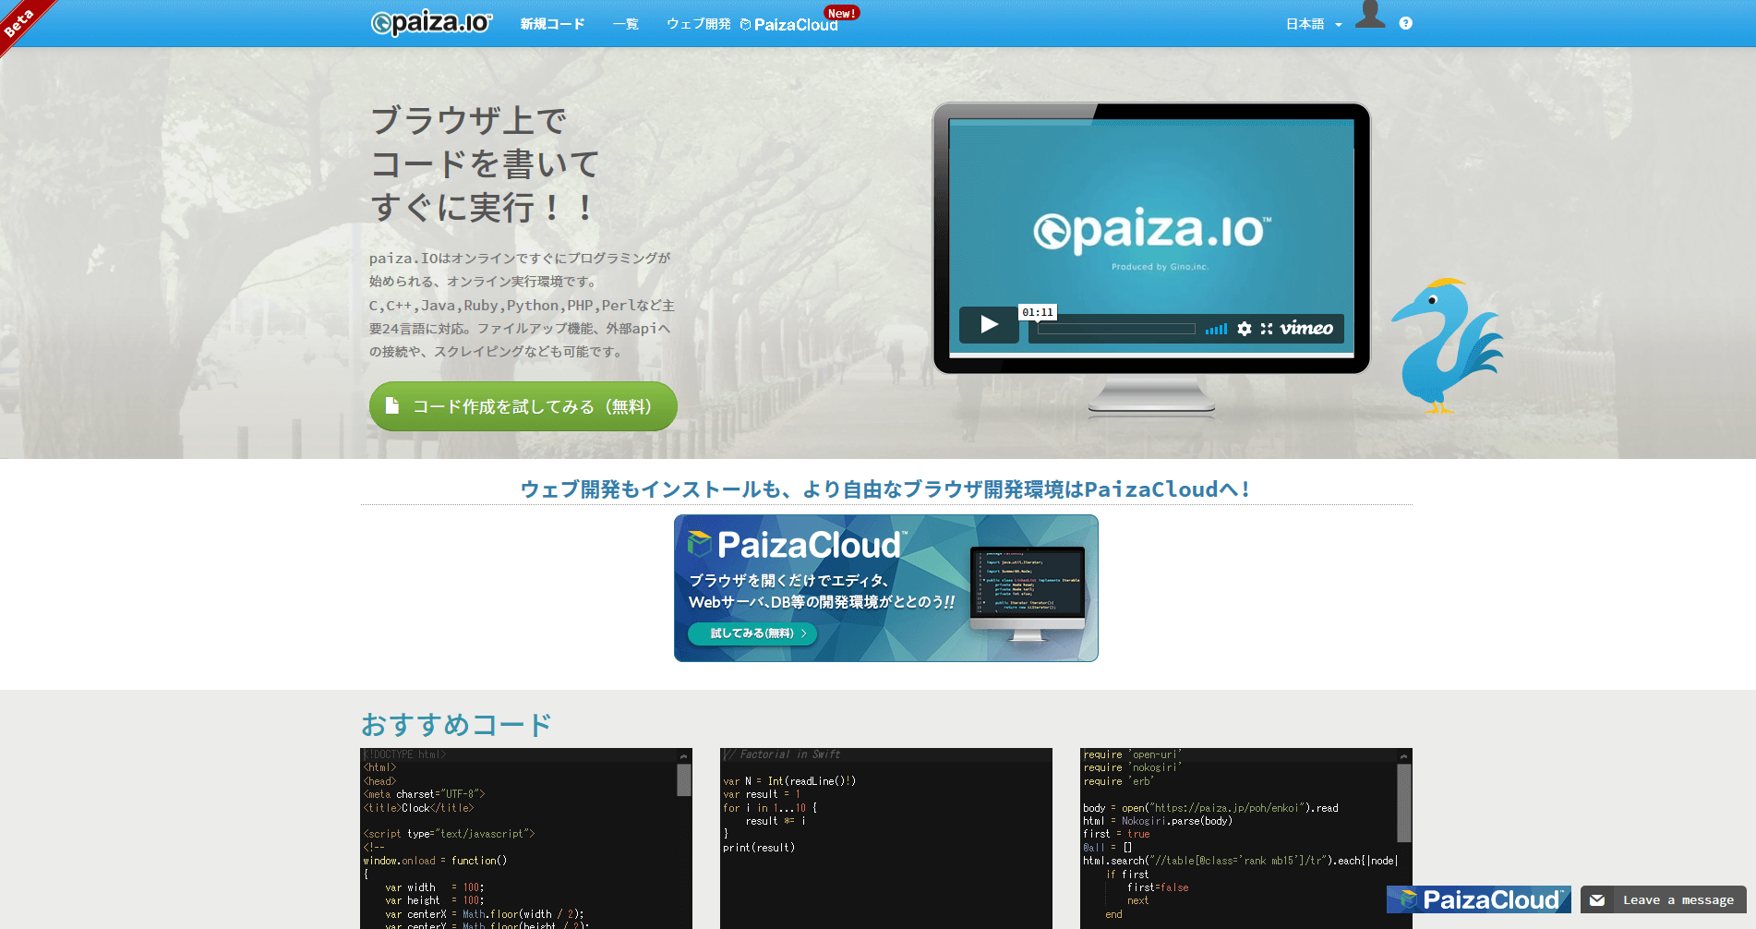
Task: Adjust the video volume bars
Action: [1216, 329]
